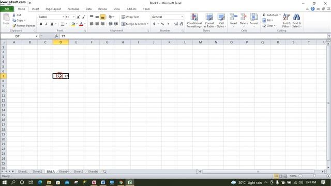331x186 pixels.
Task: Open Conditional Formatting menu
Action: tap(194, 21)
